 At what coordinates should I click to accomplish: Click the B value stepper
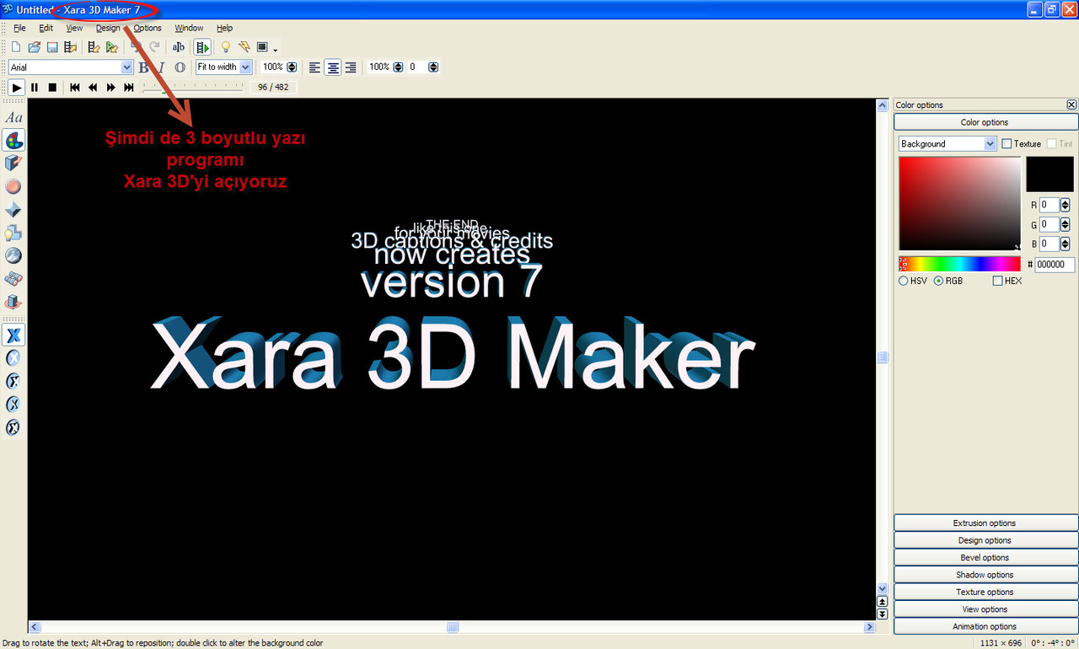coord(1065,244)
